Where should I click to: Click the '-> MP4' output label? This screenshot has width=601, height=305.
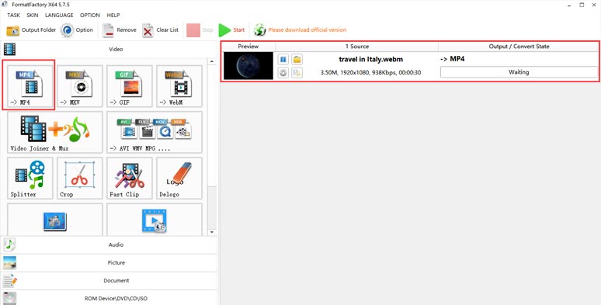pyautogui.click(x=453, y=59)
